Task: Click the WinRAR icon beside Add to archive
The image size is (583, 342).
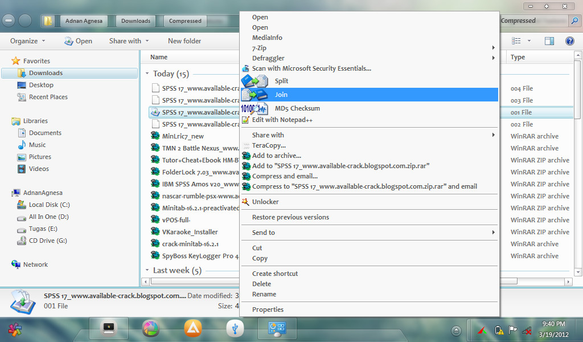Action: click(x=246, y=156)
